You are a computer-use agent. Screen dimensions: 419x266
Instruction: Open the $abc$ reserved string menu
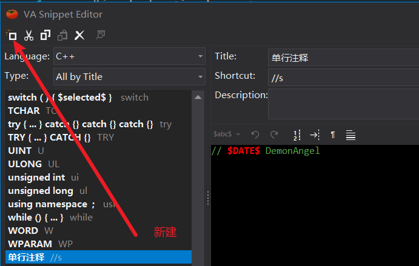point(227,134)
